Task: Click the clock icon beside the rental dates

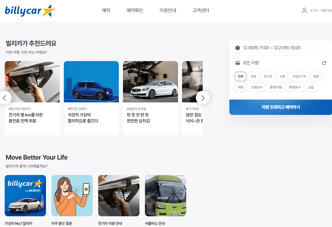Action: (238, 47)
